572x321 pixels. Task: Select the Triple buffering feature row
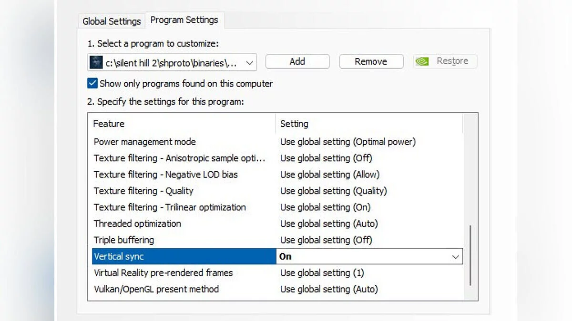point(124,240)
